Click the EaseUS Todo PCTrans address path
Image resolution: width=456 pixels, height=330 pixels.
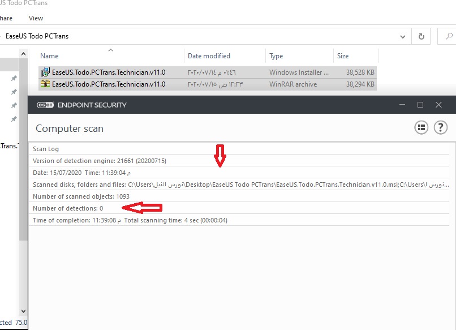tap(37, 36)
